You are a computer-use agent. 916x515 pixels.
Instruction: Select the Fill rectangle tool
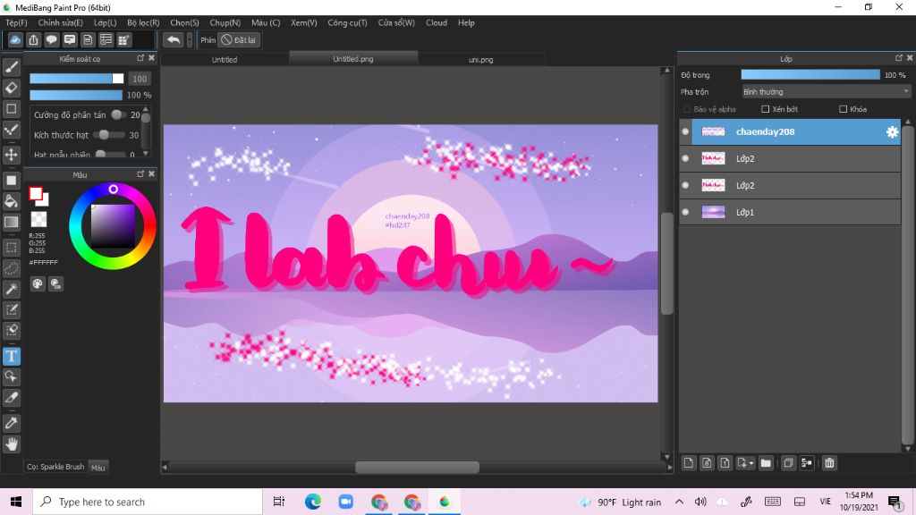11,181
